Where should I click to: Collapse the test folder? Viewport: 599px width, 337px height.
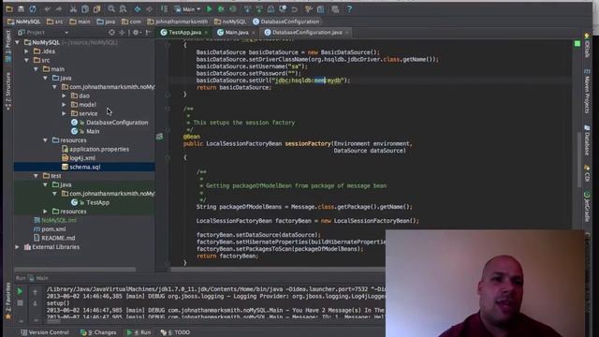(x=36, y=176)
